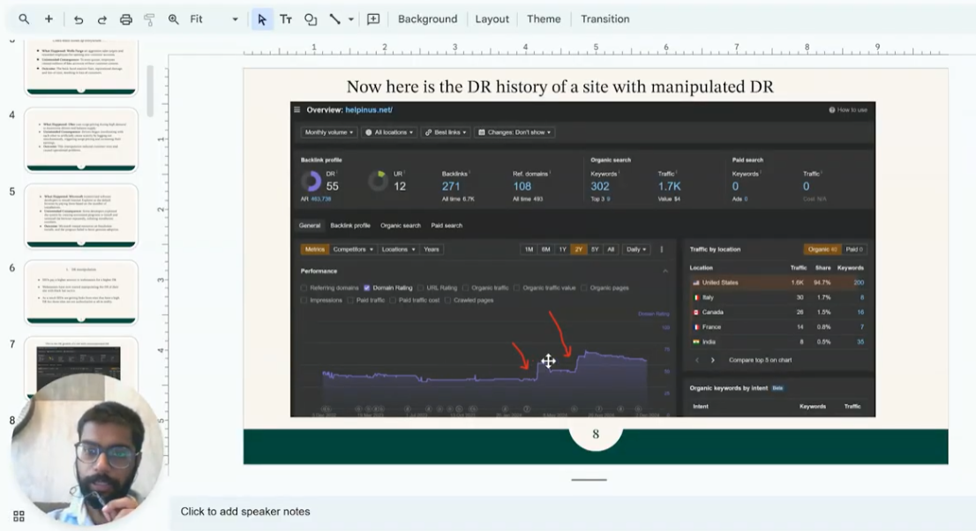Expand the line type dropdown arrow
This screenshot has width=976, height=531.
(x=351, y=19)
